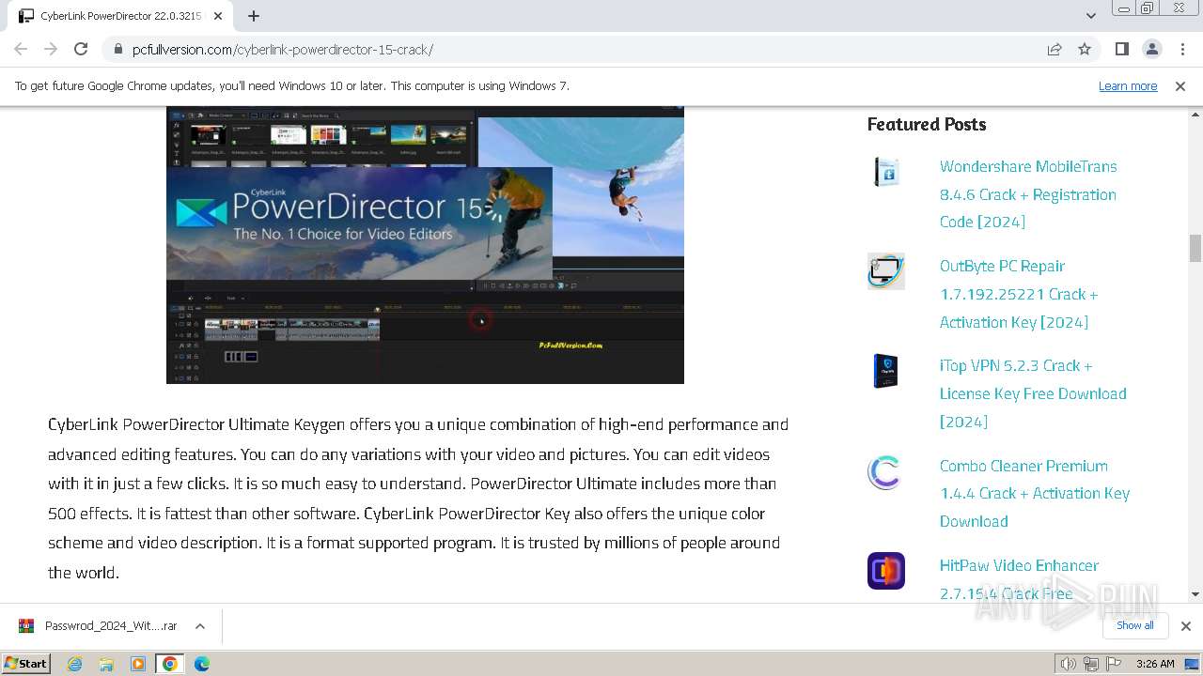Click the HitPaw Video Enhancer icon
The width and height of the screenshot is (1203, 676).
click(886, 571)
